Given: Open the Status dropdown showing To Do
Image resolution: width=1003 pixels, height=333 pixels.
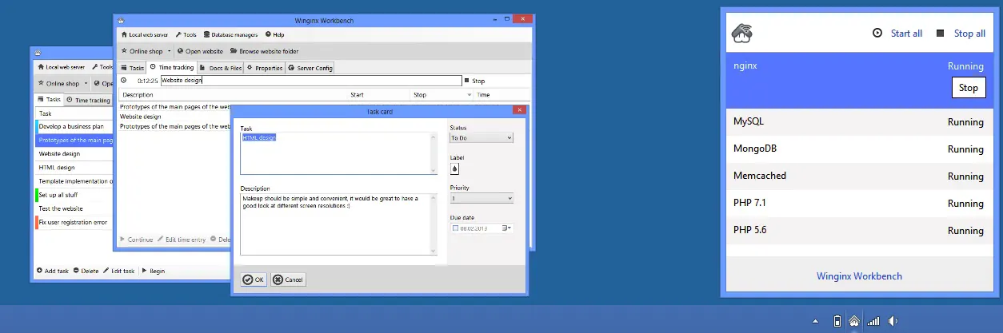Looking at the screenshot, I should point(482,138).
